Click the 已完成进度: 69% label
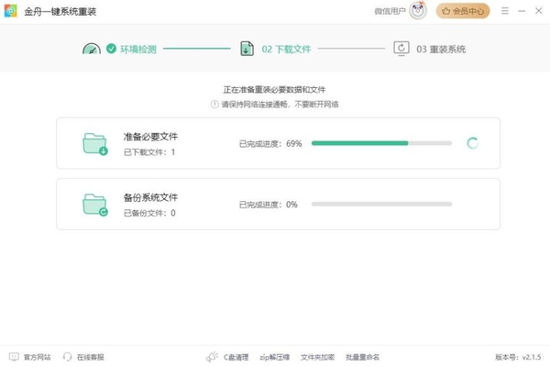 pos(270,144)
